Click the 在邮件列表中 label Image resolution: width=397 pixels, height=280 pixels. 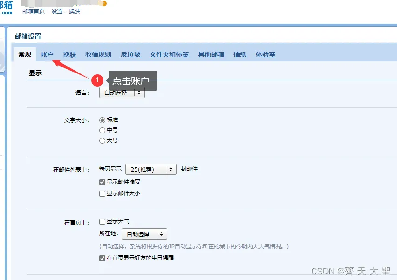tap(71, 170)
